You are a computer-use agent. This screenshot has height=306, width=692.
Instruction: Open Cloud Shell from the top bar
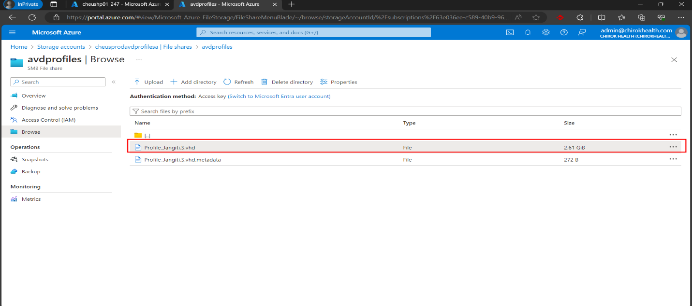point(510,32)
